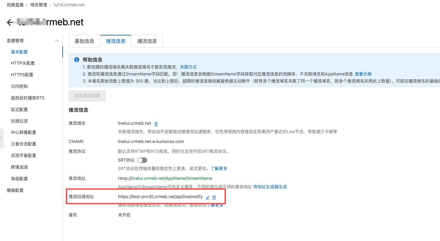Switch to the 基础信息 tab
Image resolution: width=440 pixels, height=241 pixels.
84,41
